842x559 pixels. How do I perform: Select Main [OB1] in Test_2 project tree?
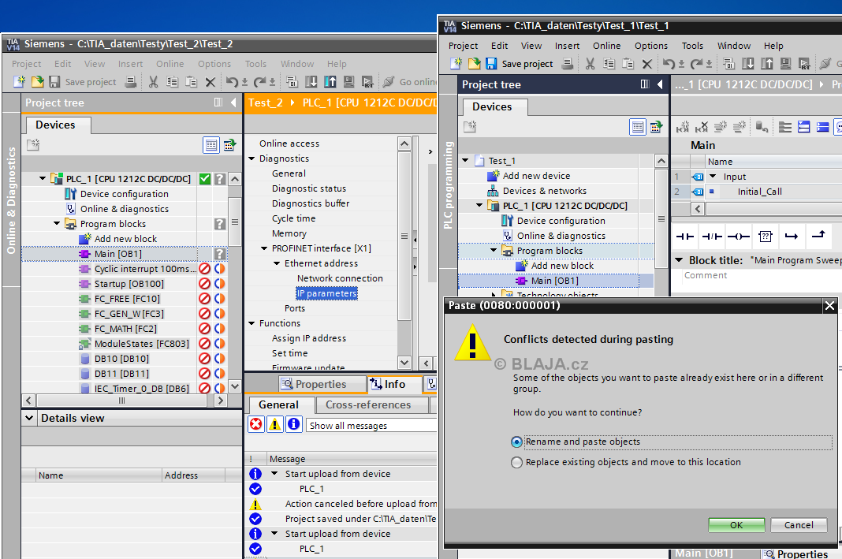pyautogui.click(x=118, y=254)
